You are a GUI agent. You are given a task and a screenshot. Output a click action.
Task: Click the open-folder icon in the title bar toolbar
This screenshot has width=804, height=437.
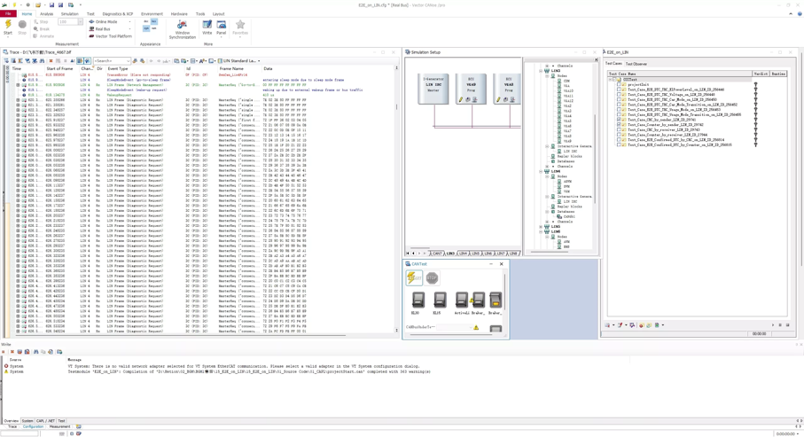38,4
